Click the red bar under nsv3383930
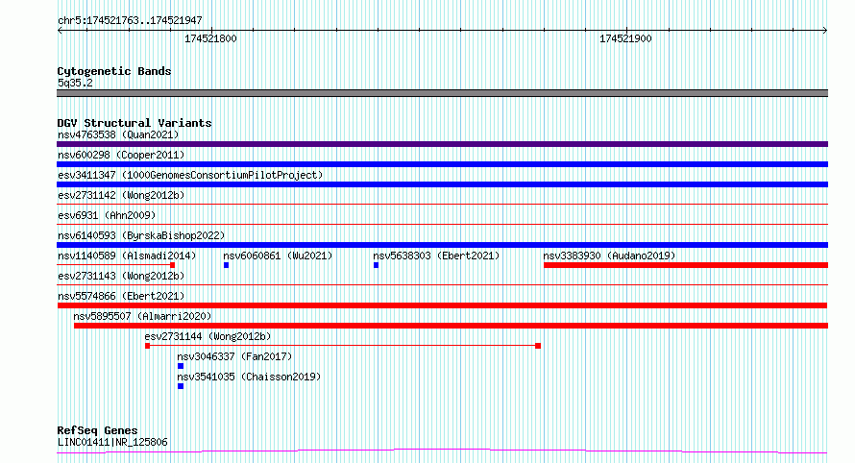The height and width of the screenshot is (463, 855). 685,265
